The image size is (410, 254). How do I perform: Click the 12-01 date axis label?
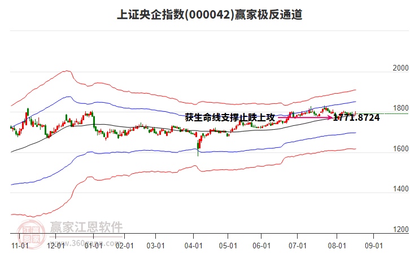(x=56, y=246)
